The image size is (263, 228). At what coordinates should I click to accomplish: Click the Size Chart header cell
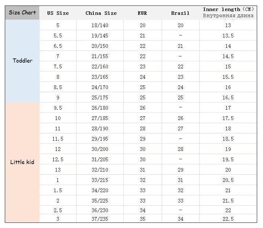[x=22, y=13]
